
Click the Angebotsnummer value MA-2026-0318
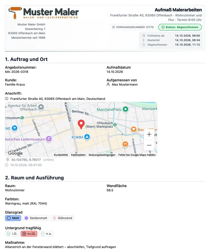17,72
